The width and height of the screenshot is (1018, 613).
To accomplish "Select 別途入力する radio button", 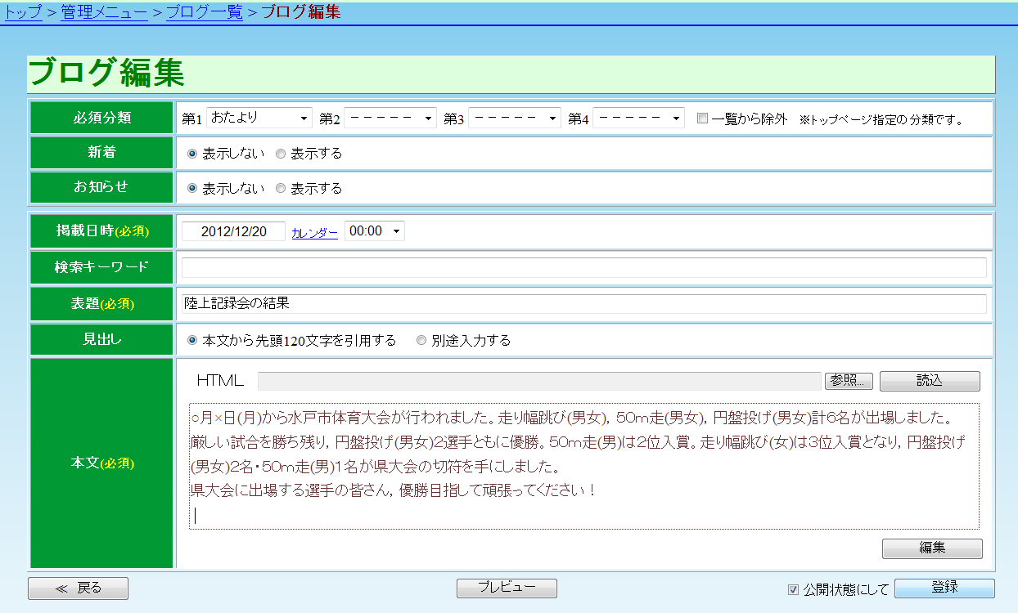I will coord(421,340).
